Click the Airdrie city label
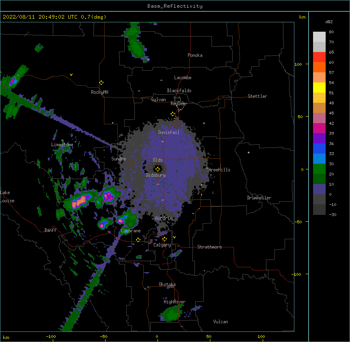The width and height of the screenshot is (350, 342). [164, 218]
